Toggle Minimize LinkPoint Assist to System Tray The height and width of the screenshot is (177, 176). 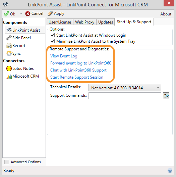coord(52,41)
